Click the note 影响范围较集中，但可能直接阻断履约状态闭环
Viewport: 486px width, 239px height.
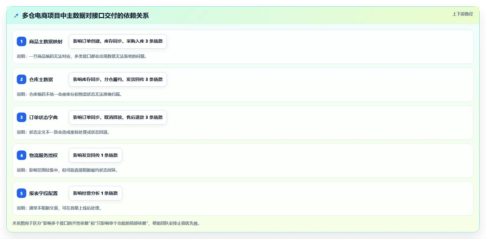click(x=67, y=170)
